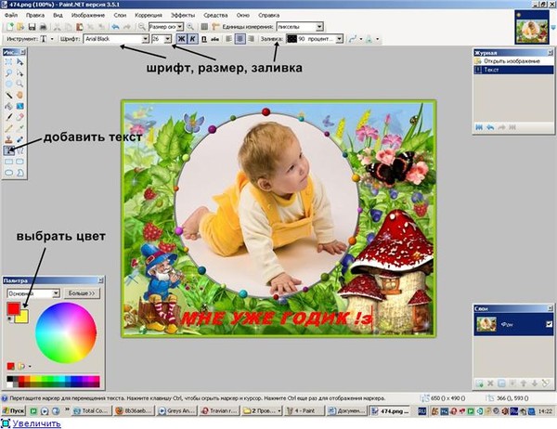Select the Magic Wand tool
557x429 pixels.
point(9,96)
